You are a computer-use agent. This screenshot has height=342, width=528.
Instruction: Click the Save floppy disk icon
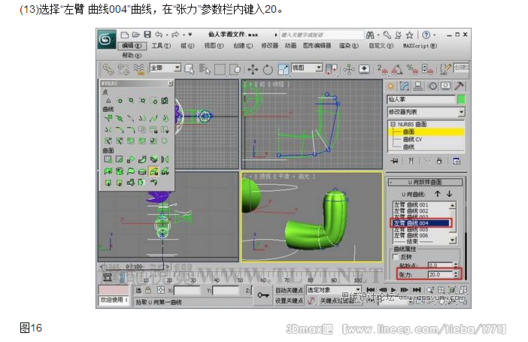tap(147, 35)
